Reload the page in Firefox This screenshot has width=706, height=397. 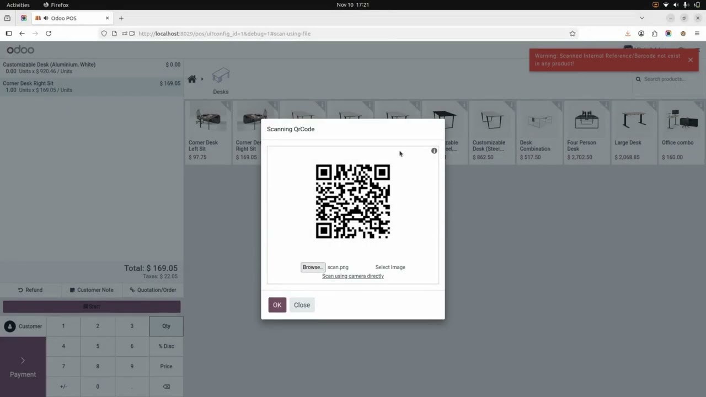(x=49, y=34)
